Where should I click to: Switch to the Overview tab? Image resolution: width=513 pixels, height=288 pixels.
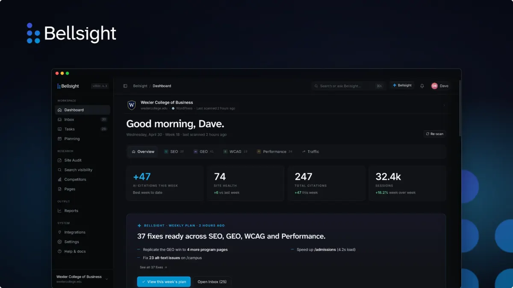[x=143, y=151]
